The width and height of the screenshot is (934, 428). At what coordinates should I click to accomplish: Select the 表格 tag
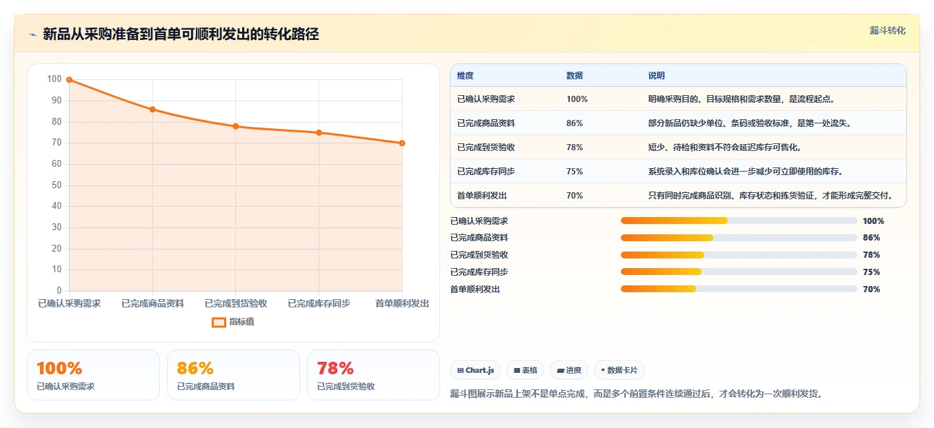525,370
